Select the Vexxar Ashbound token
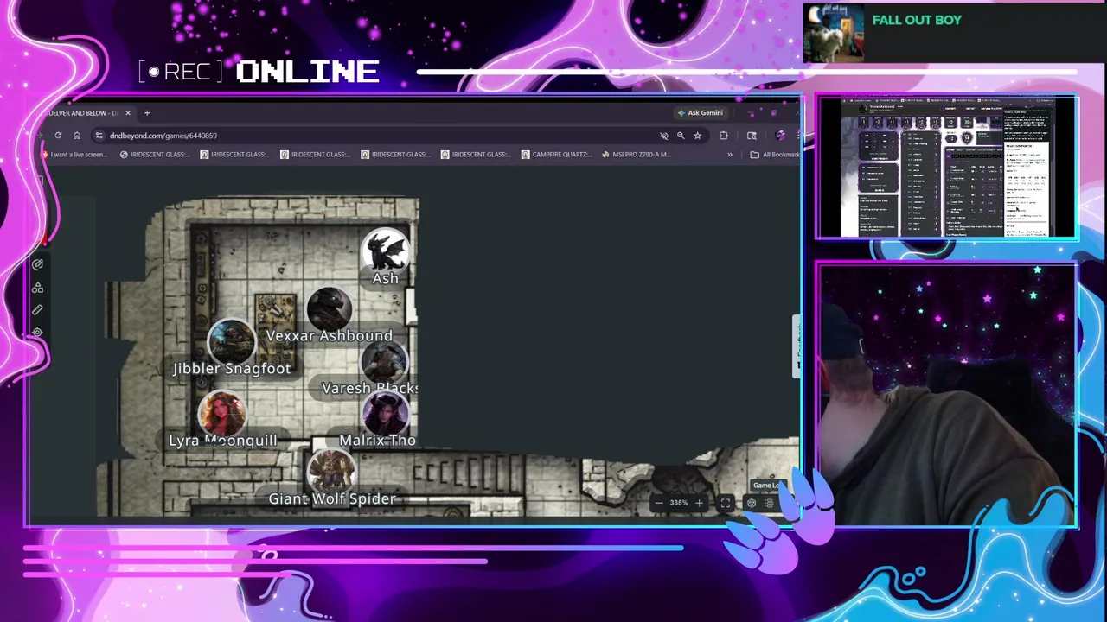Image resolution: width=1107 pixels, height=622 pixels. [329, 310]
